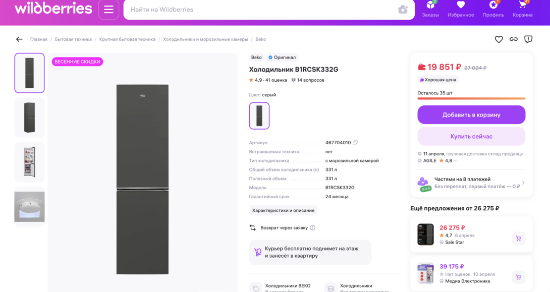Open the 14 вопросов questions link

tap(308, 80)
